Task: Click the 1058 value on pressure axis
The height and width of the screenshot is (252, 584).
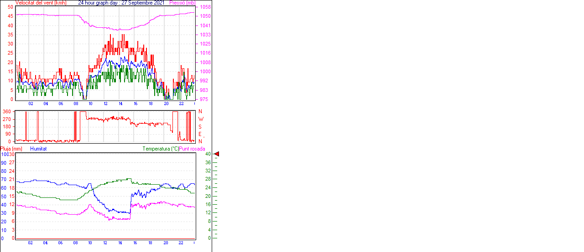Action: click(x=205, y=7)
